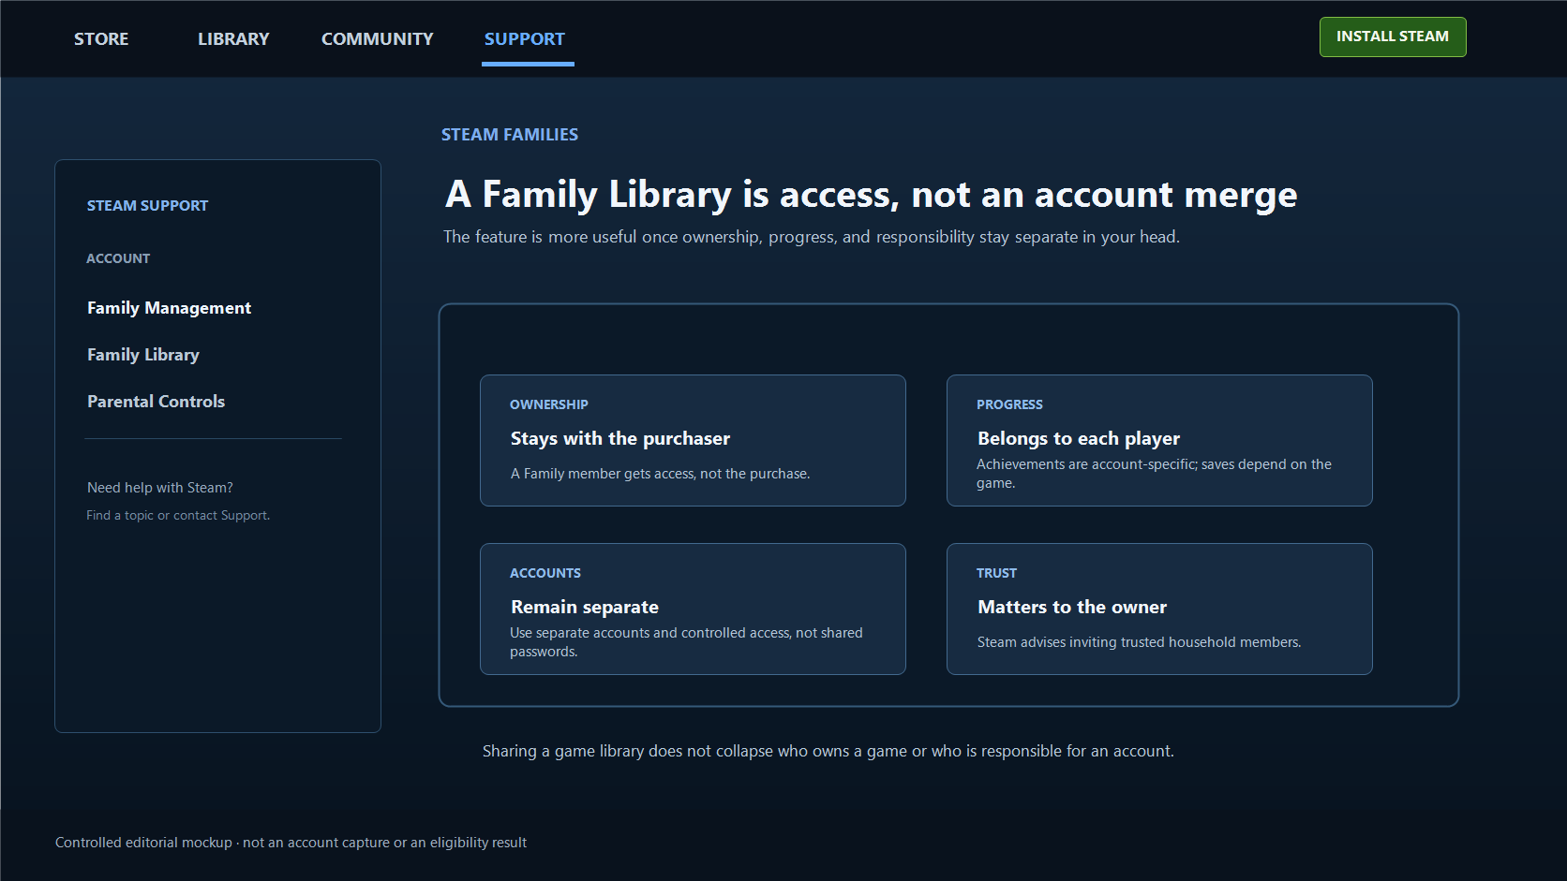Viewport: 1567px width, 881px height.
Task: Click the Steam Support sidebar heading
Action: click(x=147, y=206)
